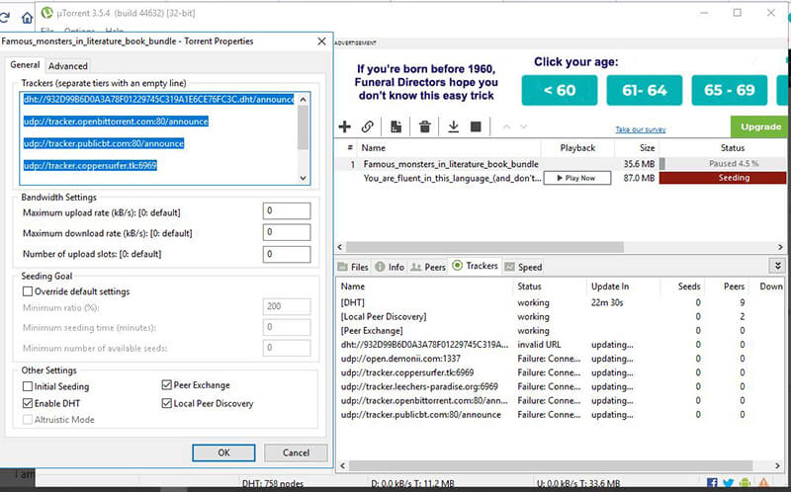Click trackers box scroll up arrow

pos(303,100)
